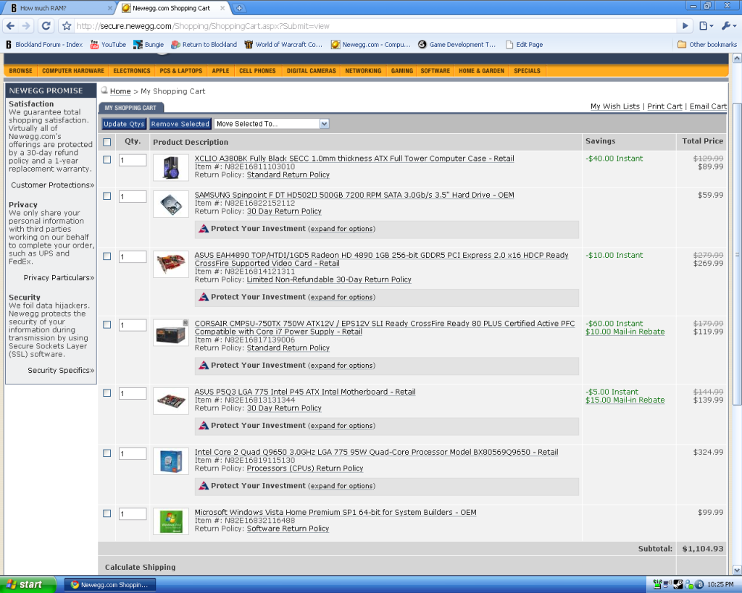Open the page menu icon in toolbar
The width and height of the screenshot is (742, 593).
point(705,26)
